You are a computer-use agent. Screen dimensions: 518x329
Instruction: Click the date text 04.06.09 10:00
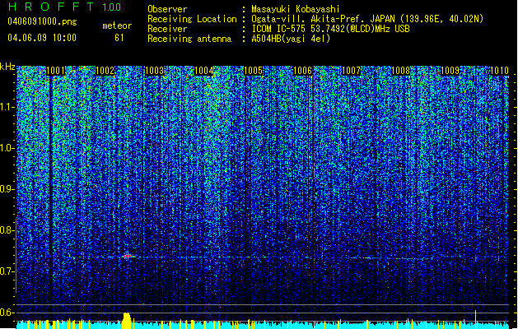pyautogui.click(x=42, y=38)
